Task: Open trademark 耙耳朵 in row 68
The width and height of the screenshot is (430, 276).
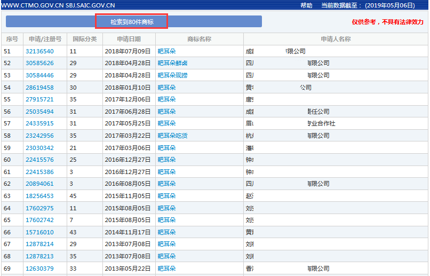Action: (x=167, y=257)
